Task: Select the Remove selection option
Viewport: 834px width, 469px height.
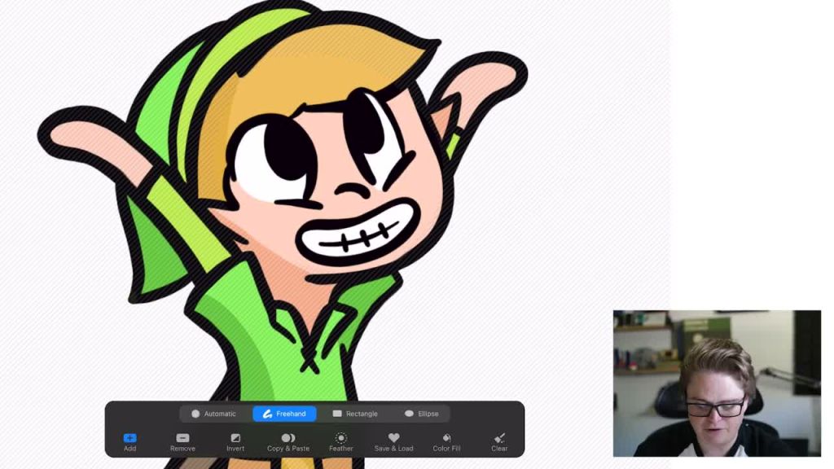Action: pyautogui.click(x=182, y=442)
